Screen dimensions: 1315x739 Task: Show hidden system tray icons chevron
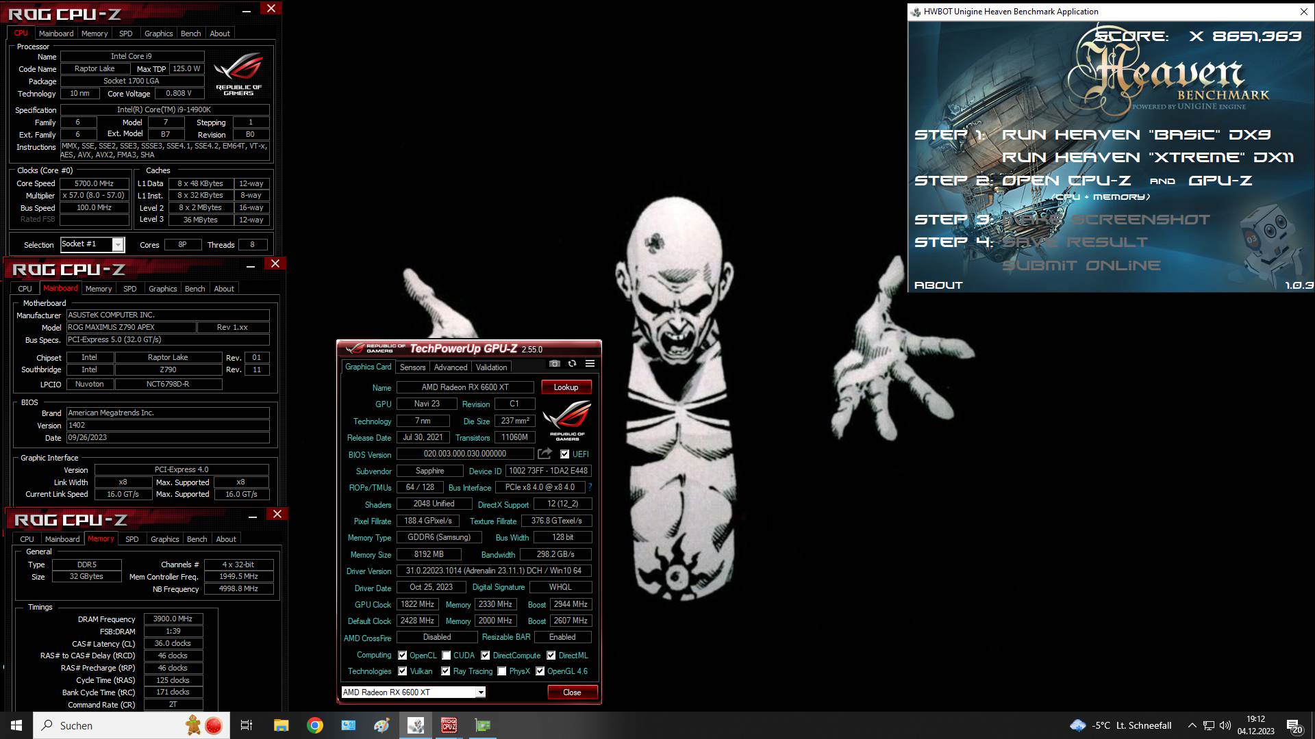coord(1192,725)
